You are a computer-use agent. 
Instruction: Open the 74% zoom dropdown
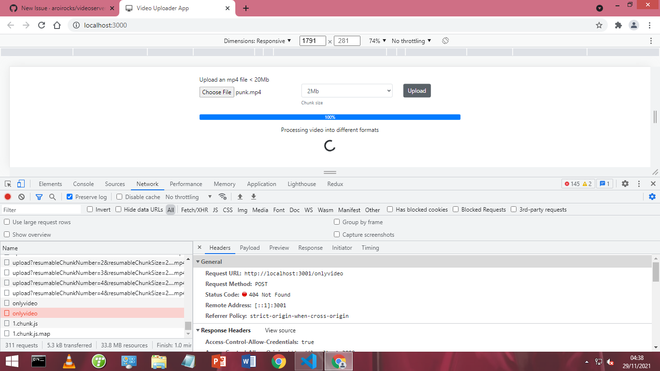378,41
